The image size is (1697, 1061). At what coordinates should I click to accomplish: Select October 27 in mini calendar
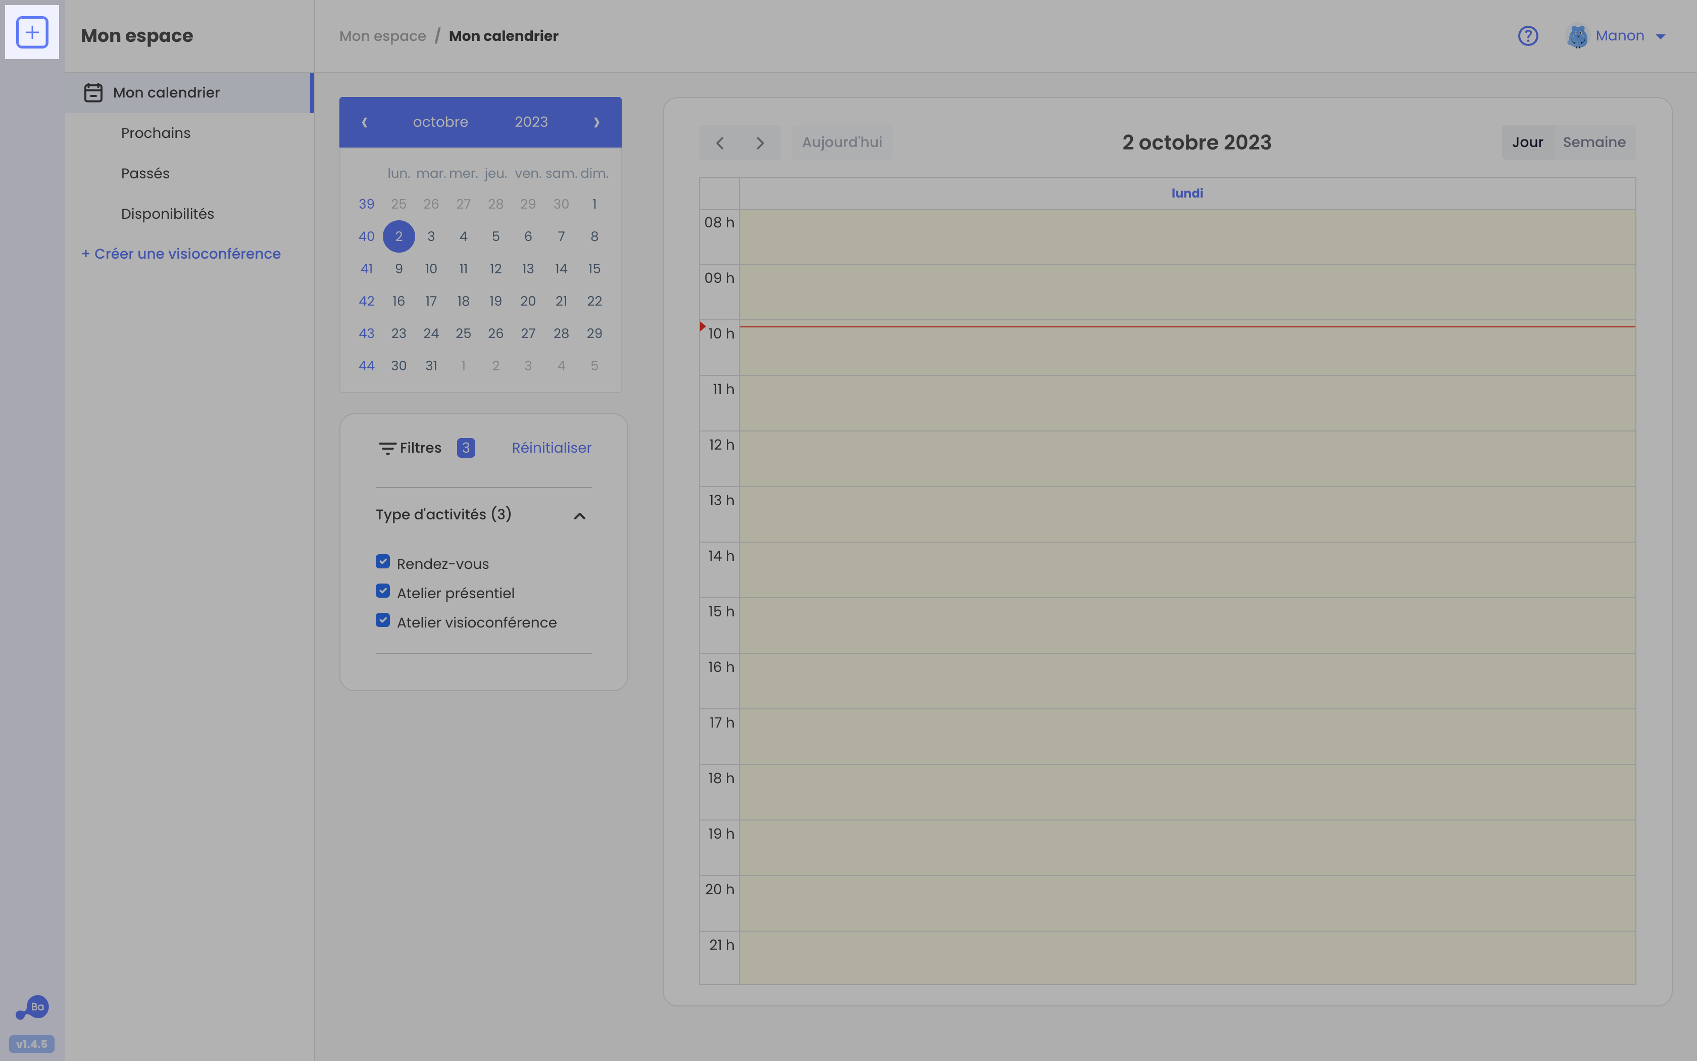[x=528, y=333]
